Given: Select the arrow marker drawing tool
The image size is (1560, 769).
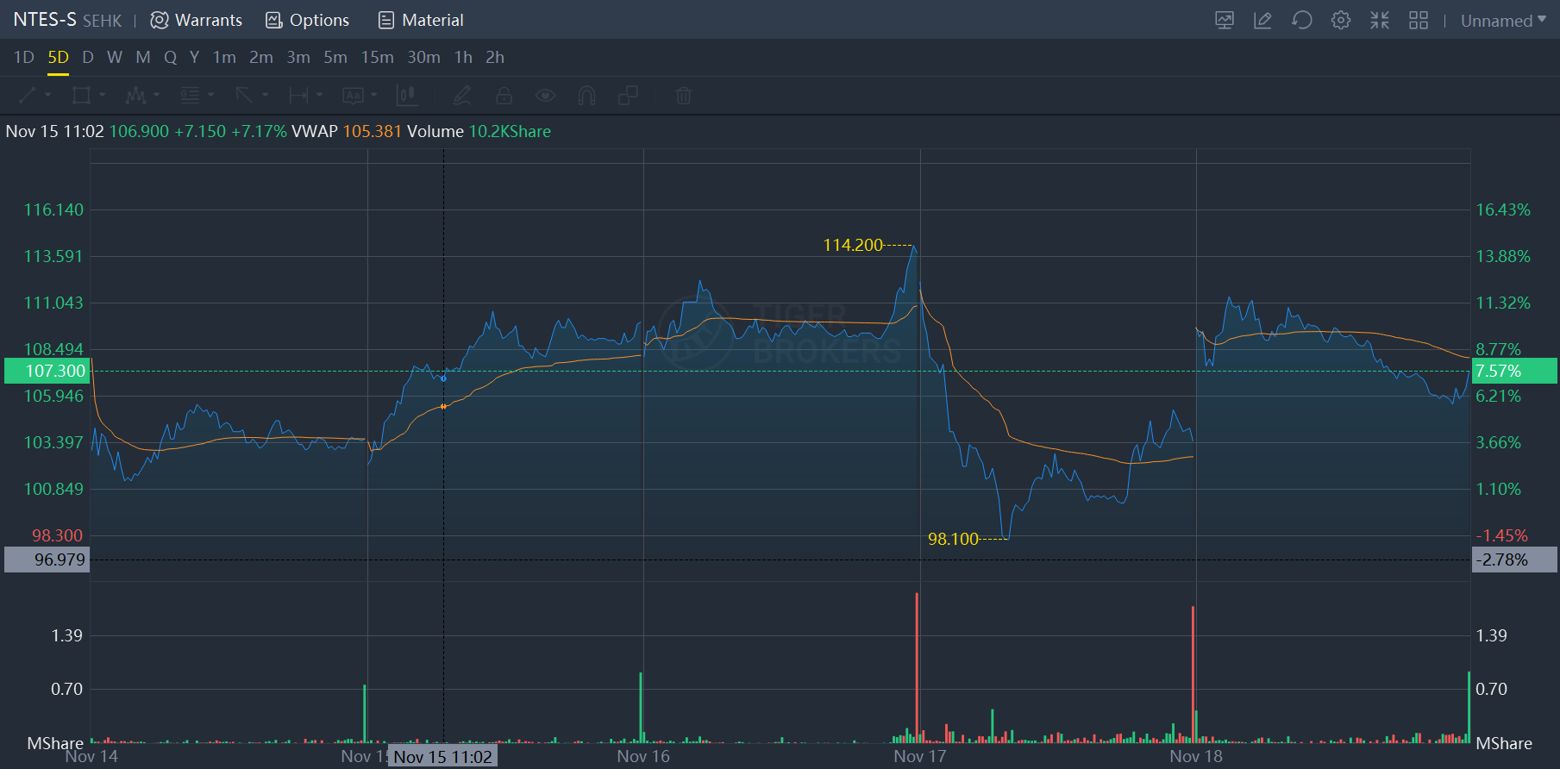Looking at the screenshot, I should 244,95.
